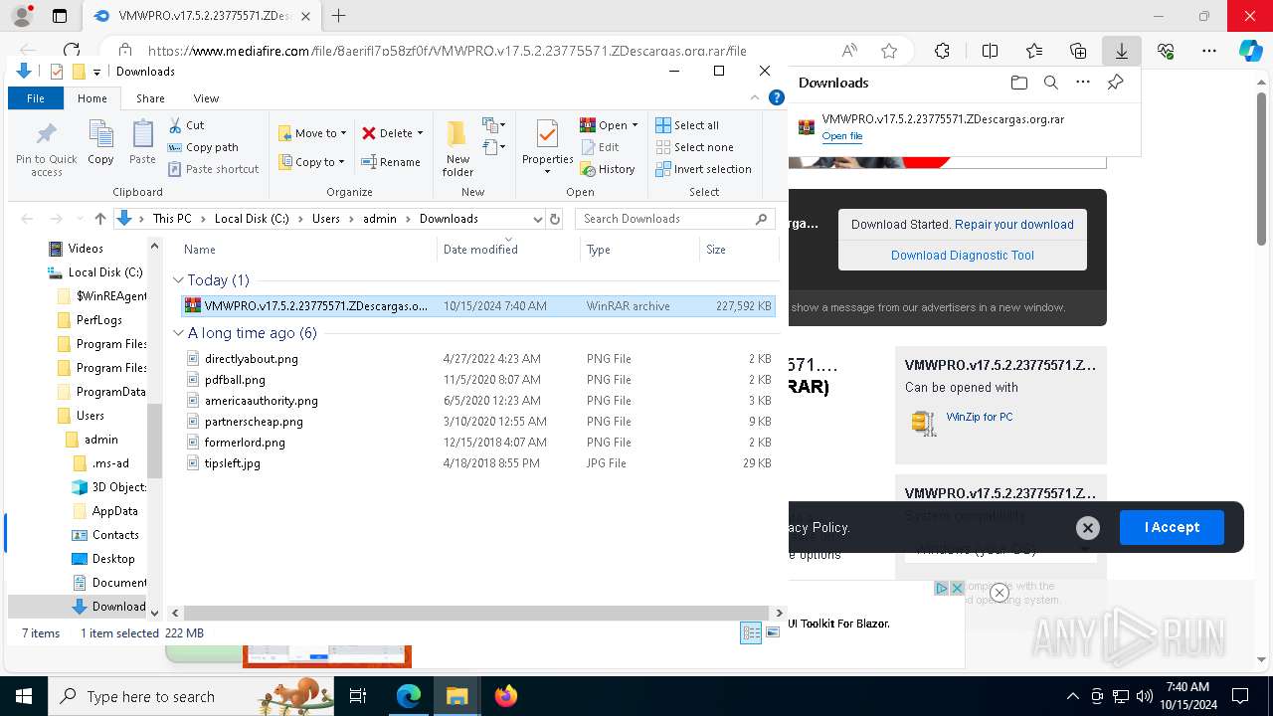Select the VMWPRO rar archive file
Image resolution: width=1273 pixels, height=716 pixels.
pyautogui.click(x=478, y=306)
